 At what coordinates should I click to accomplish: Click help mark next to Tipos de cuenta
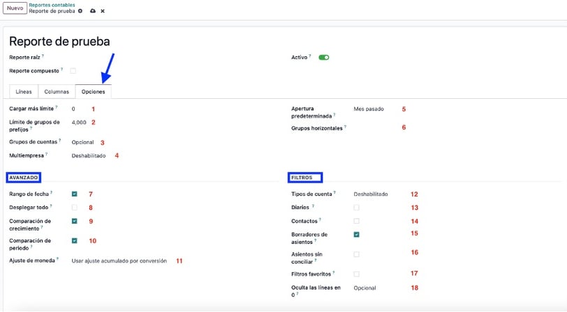(334, 193)
